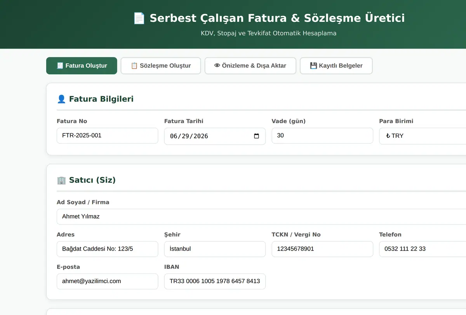Click the Telefon input field
The height and width of the screenshot is (315, 466).
(x=423, y=249)
